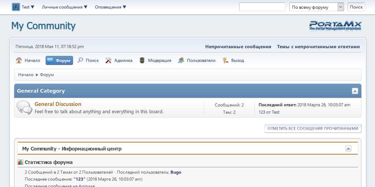Click the Модерация traffic light icon
This screenshot has height=187, width=375.
[142, 60]
